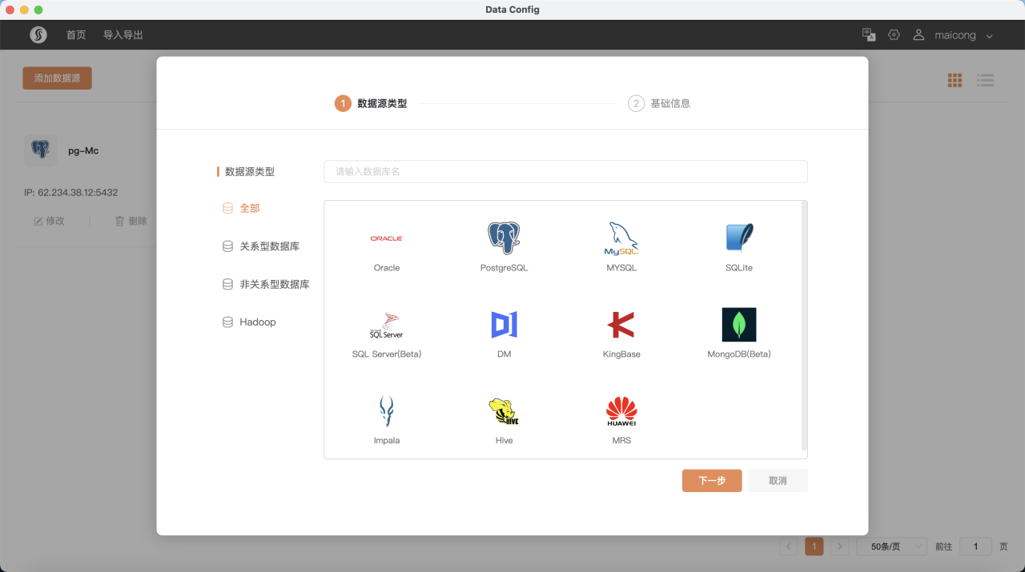The height and width of the screenshot is (572, 1025).
Task: Click the IP: 62.234.38.12:5432 text
Action: point(71,193)
